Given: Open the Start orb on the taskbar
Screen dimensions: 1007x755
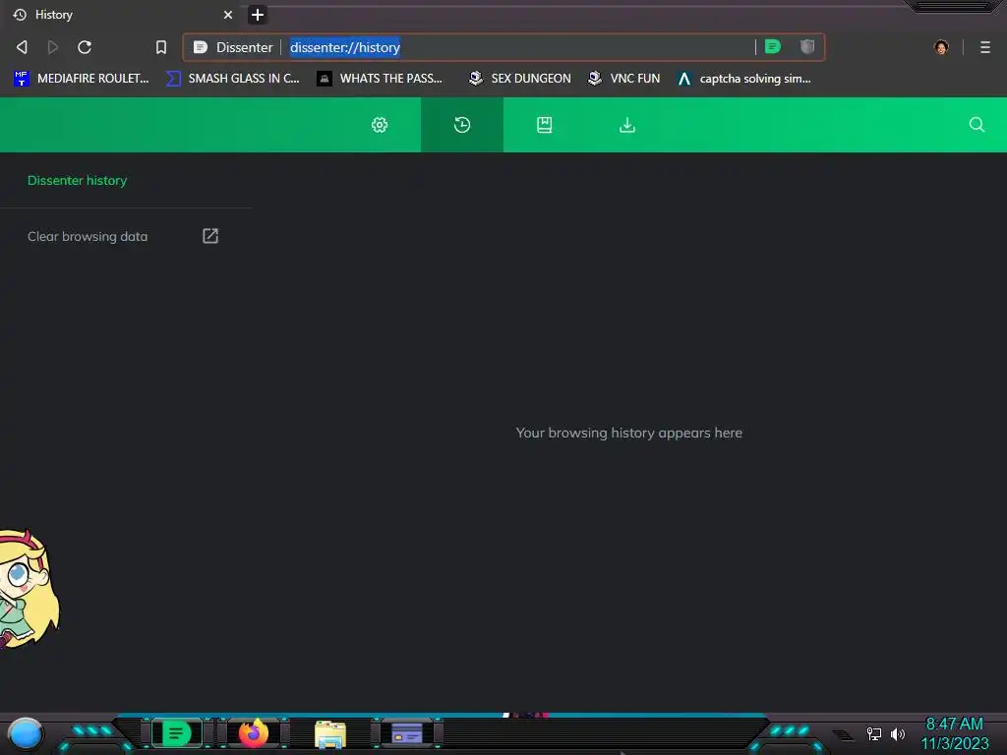Looking at the screenshot, I should tap(26, 733).
